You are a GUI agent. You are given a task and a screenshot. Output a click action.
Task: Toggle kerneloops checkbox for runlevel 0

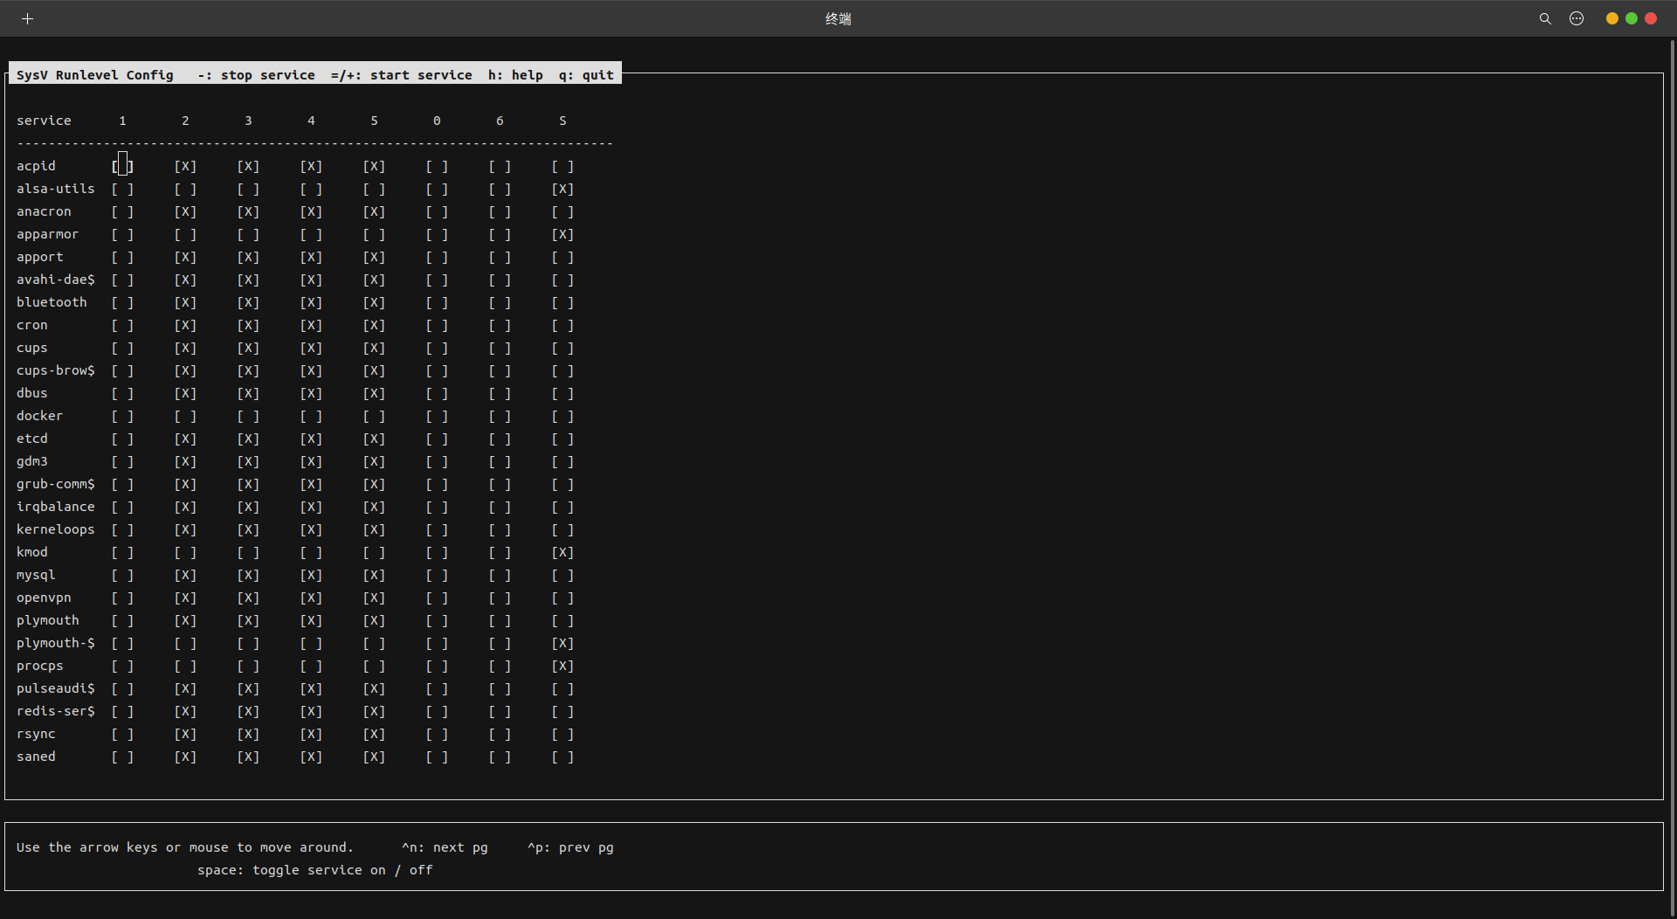(x=437, y=529)
